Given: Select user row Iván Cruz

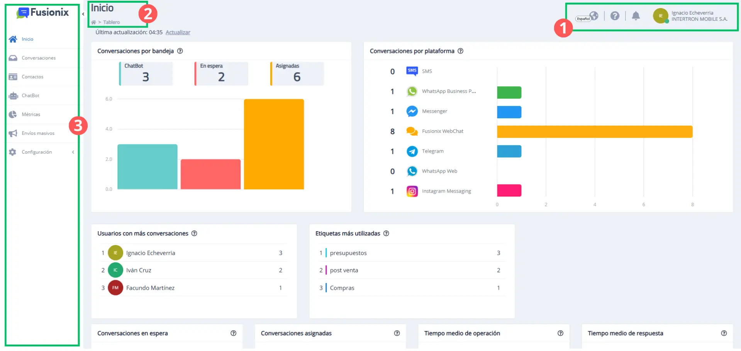Looking at the screenshot, I should 193,270.
